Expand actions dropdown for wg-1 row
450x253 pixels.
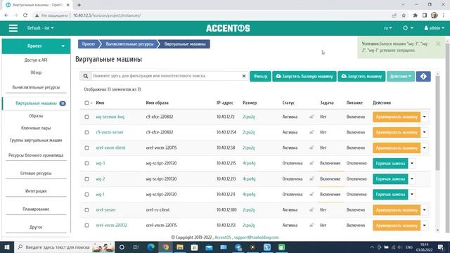click(x=412, y=194)
